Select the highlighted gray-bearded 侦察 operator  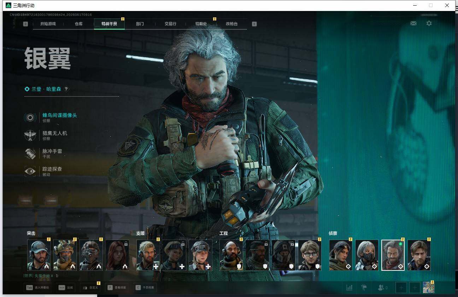coord(393,255)
